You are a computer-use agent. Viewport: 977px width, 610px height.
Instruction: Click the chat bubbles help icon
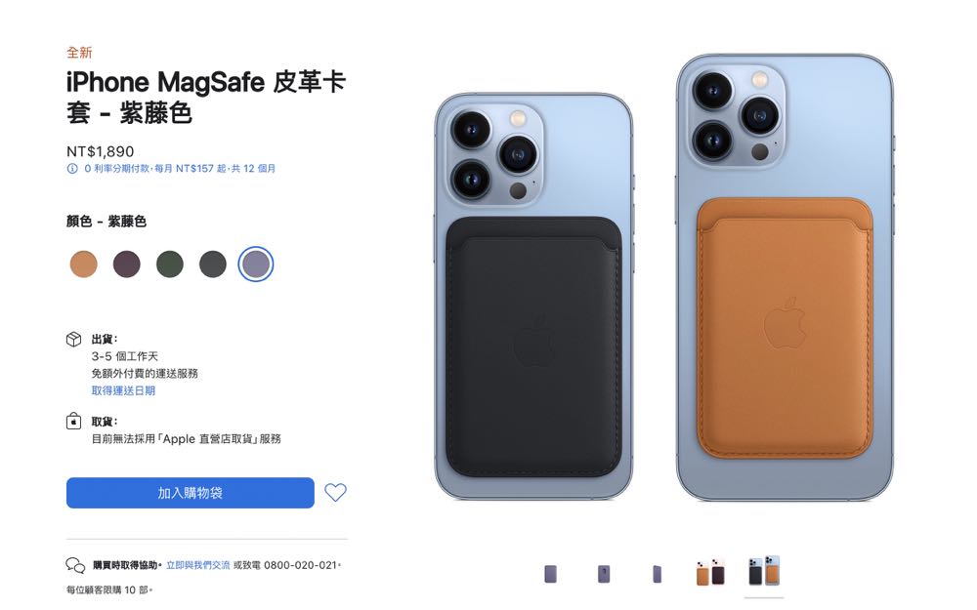pyautogui.click(x=75, y=565)
